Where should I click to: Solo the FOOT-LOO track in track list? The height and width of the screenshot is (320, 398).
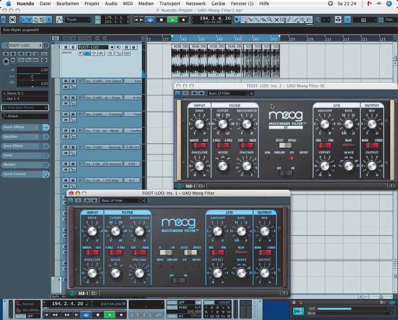click(x=73, y=47)
